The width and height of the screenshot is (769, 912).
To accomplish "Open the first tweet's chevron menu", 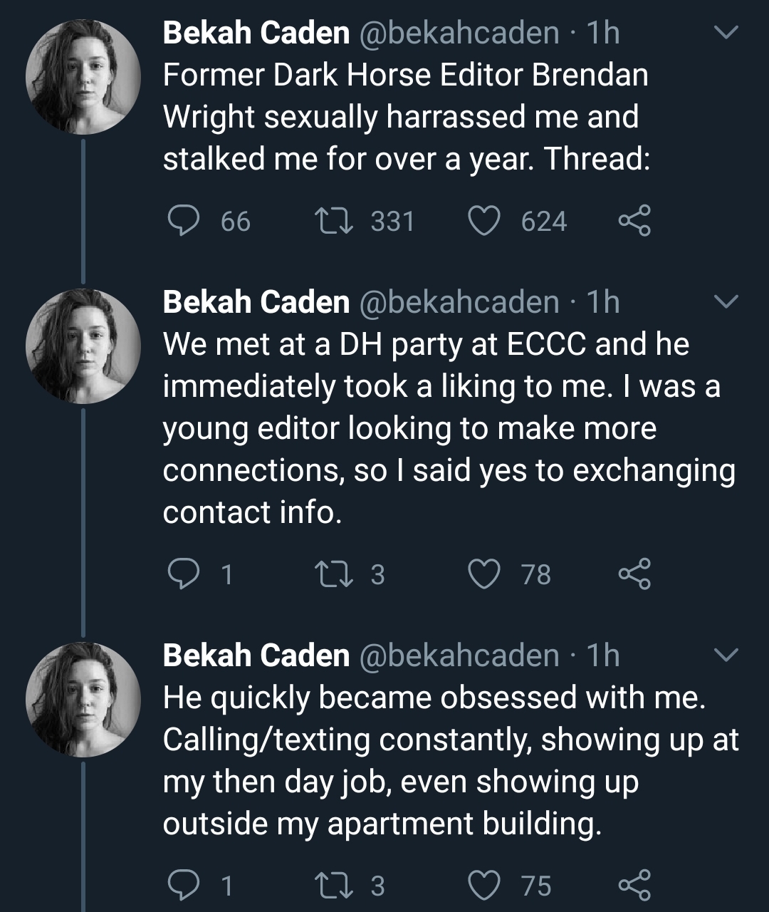I will click(x=726, y=33).
